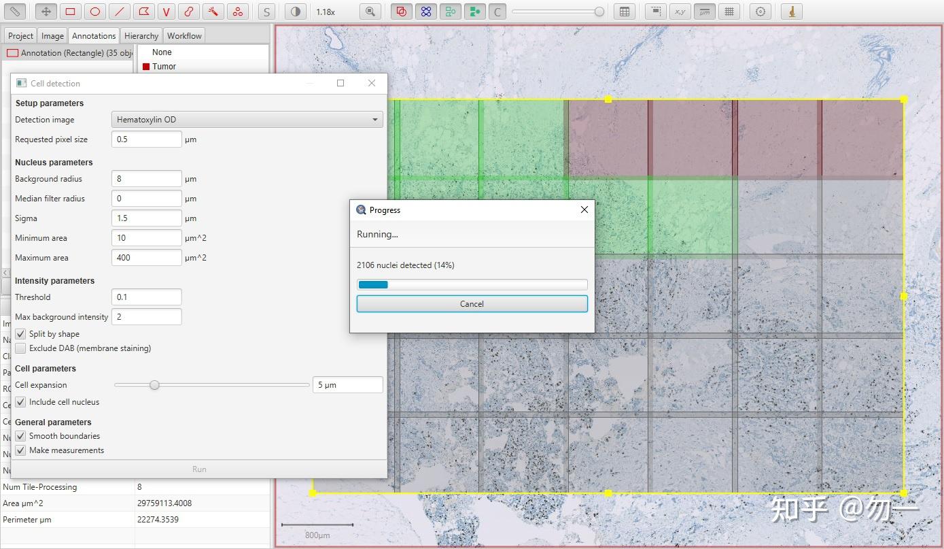Open Detection image dropdown
944x549 pixels.
point(247,120)
